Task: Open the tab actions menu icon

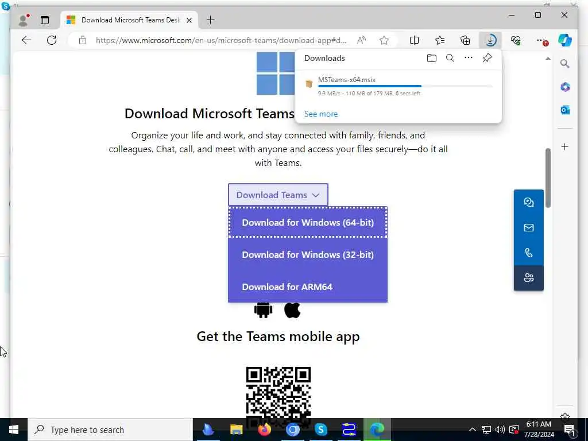Action: tap(45, 20)
